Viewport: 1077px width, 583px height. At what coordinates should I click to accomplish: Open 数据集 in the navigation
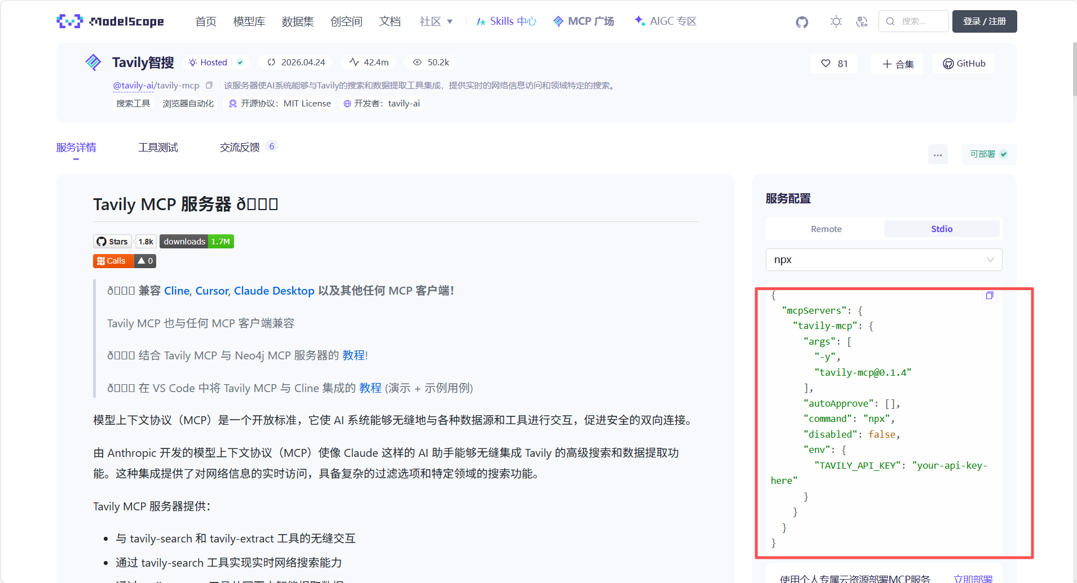(298, 21)
